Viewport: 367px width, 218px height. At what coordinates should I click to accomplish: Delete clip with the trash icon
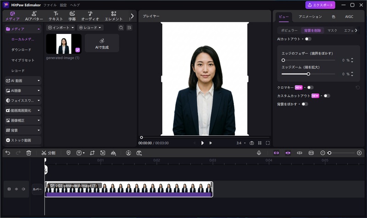28,153
